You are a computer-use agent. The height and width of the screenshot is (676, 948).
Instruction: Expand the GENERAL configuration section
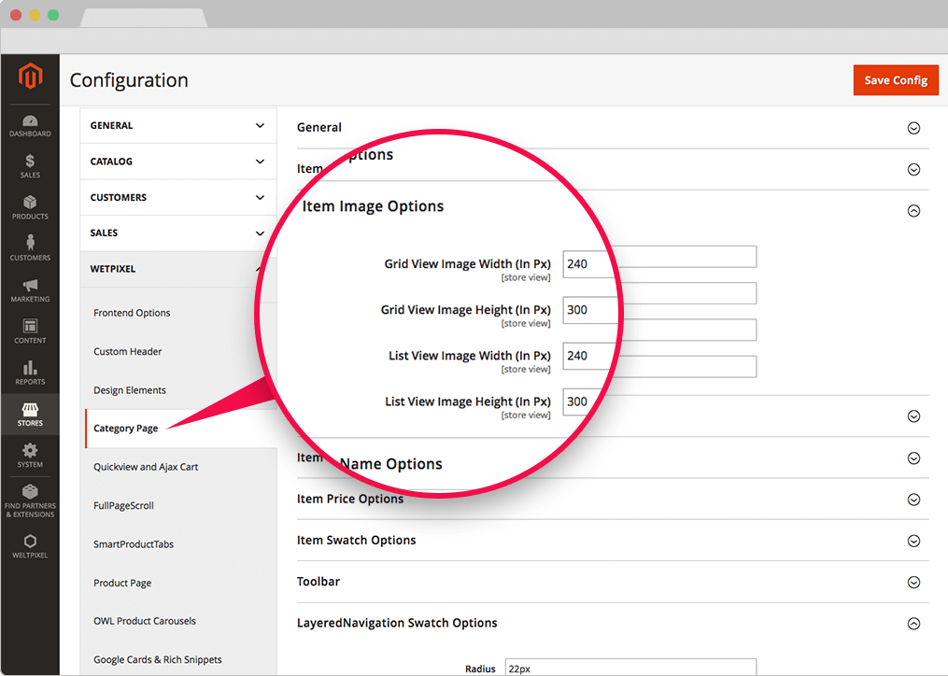tap(177, 125)
